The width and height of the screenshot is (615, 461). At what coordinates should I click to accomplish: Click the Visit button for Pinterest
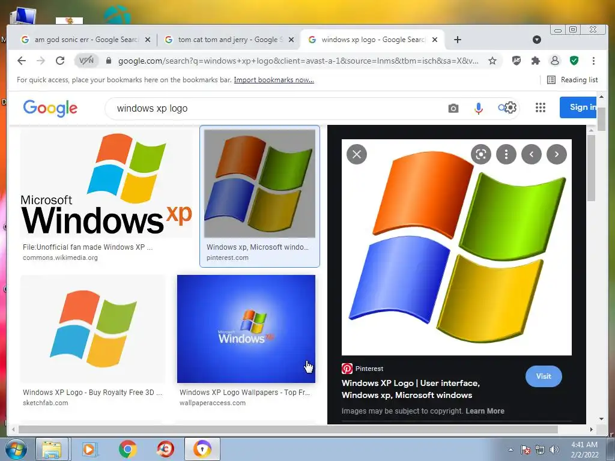click(x=544, y=376)
